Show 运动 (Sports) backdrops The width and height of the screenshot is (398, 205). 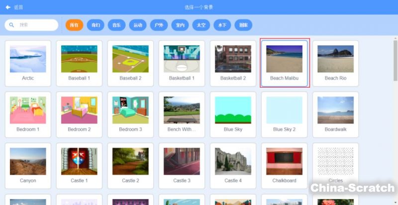(138, 24)
